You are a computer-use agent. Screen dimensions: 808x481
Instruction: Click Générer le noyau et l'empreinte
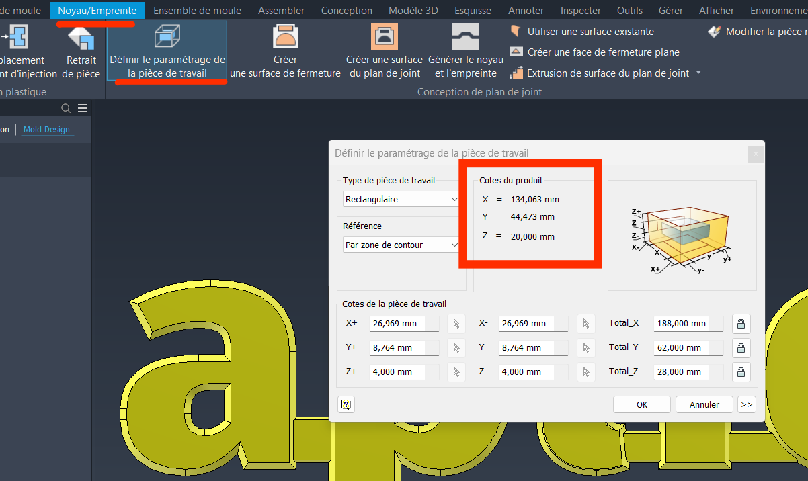(x=465, y=39)
